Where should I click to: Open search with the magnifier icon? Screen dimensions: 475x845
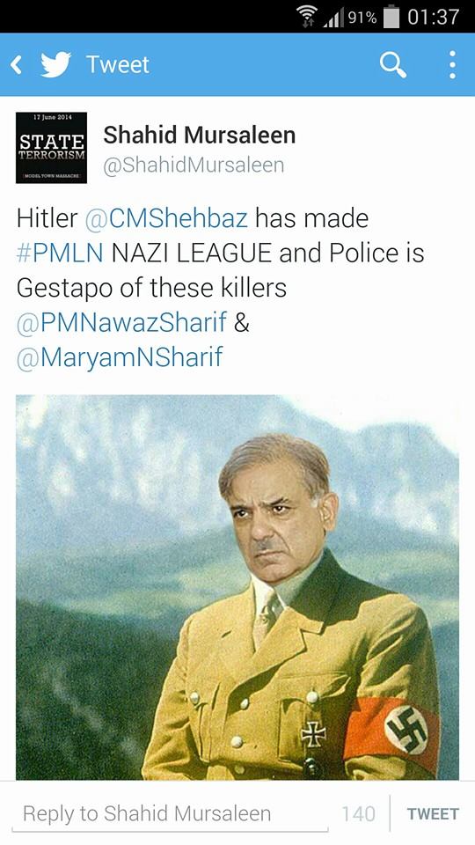point(392,65)
